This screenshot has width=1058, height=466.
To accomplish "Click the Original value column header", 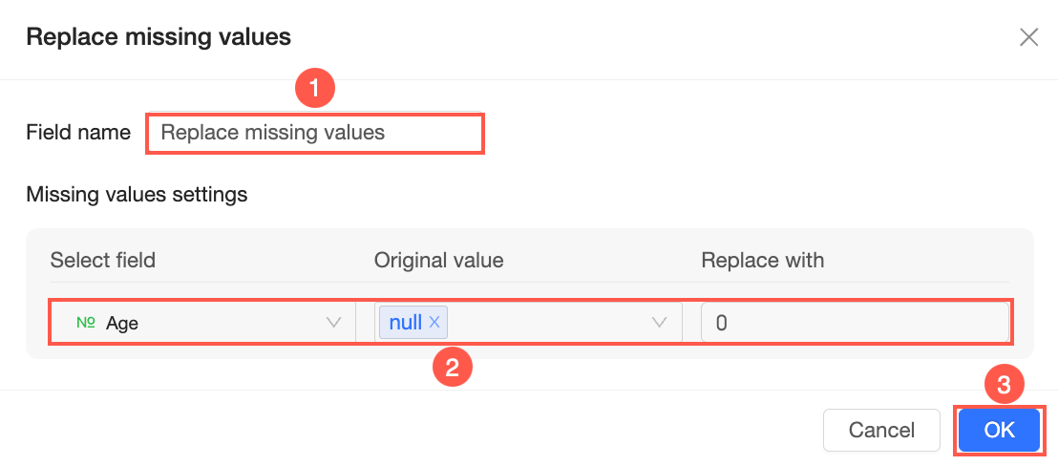I will [x=438, y=260].
